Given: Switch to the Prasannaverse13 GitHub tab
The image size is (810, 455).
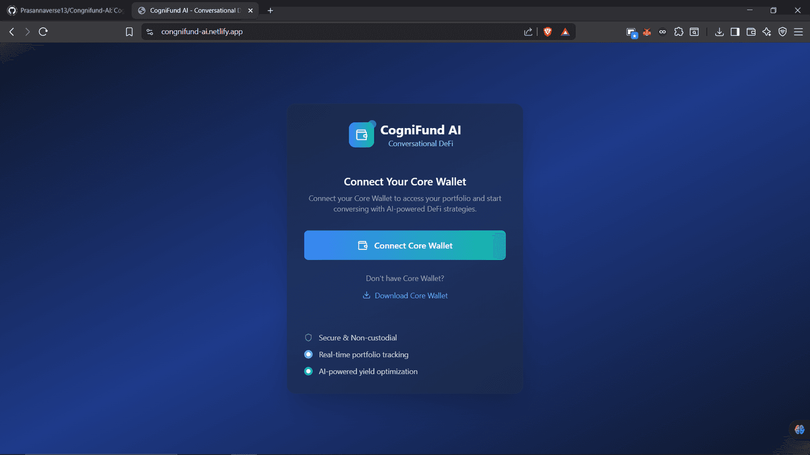Looking at the screenshot, I should tap(66, 11).
